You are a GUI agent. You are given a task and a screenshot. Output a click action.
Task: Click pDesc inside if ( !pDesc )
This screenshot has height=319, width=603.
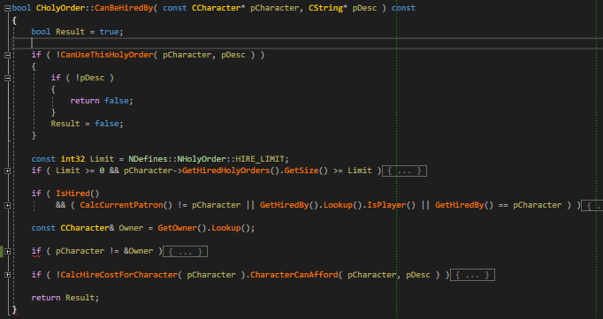tap(92, 78)
